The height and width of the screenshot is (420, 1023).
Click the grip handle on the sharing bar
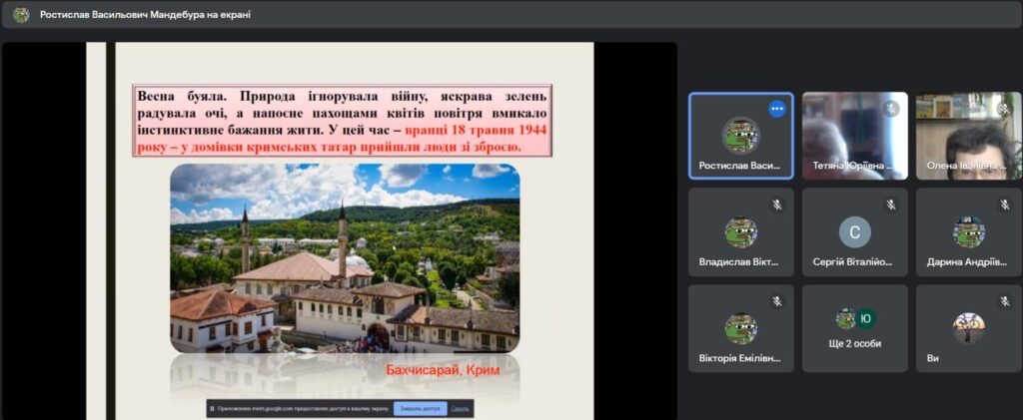pos(213,409)
